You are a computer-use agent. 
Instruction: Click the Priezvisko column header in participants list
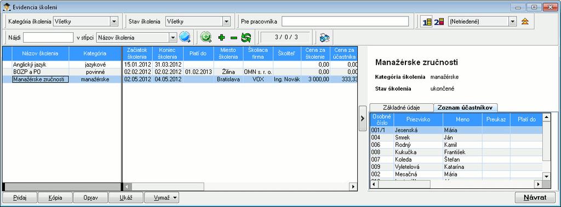(x=418, y=120)
